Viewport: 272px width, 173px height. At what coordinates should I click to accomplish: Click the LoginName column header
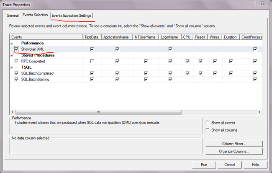(170, 37)
